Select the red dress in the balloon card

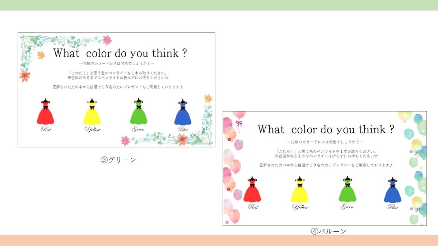point(252,189)
